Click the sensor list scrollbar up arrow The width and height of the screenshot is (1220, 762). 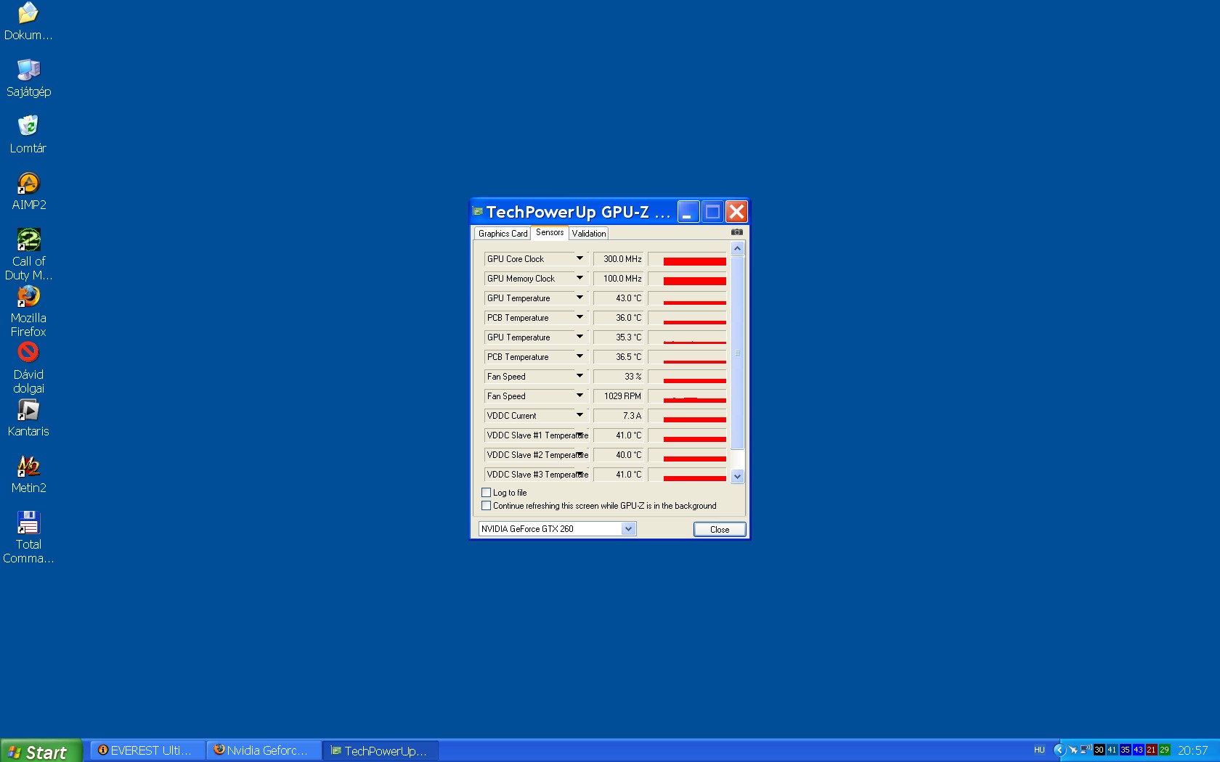[x=737, y=249]
